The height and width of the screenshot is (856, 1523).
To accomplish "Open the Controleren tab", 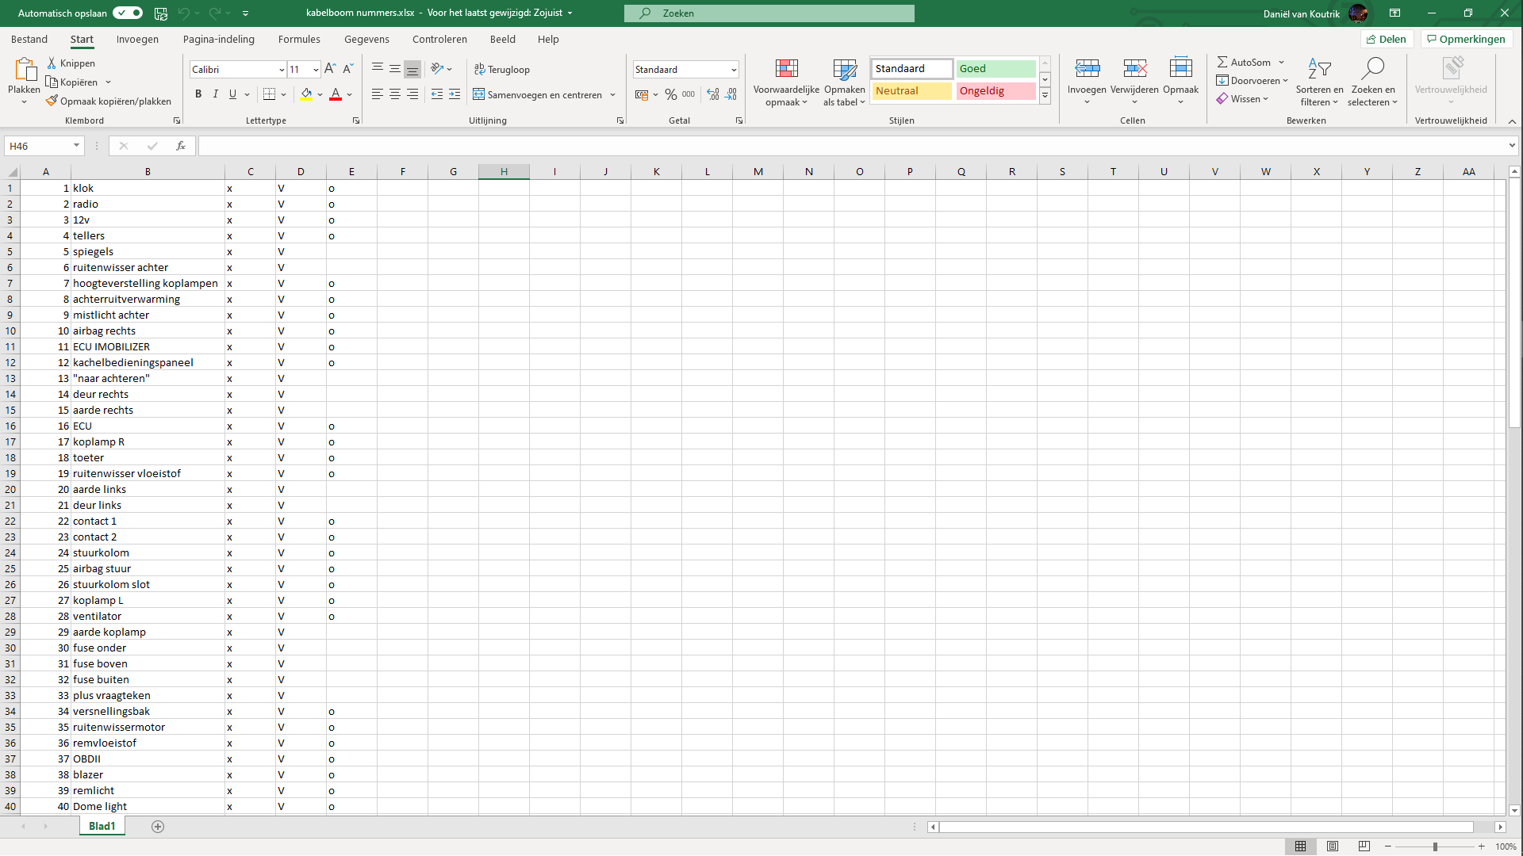I will 439,39.
